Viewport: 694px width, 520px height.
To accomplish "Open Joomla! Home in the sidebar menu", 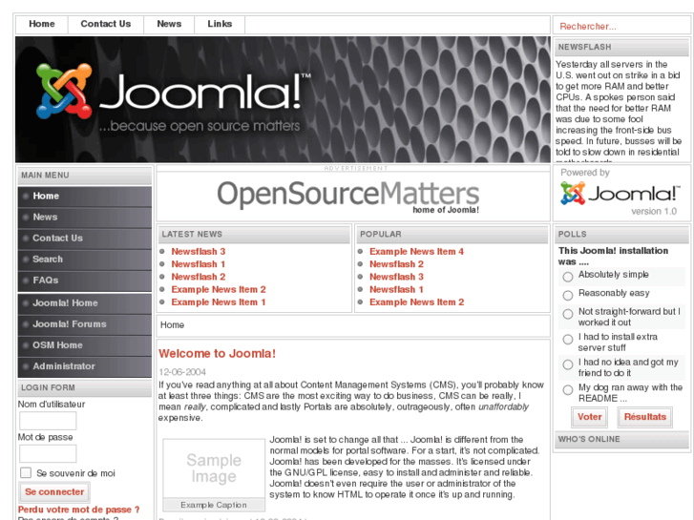I will (x=85, y=303).
